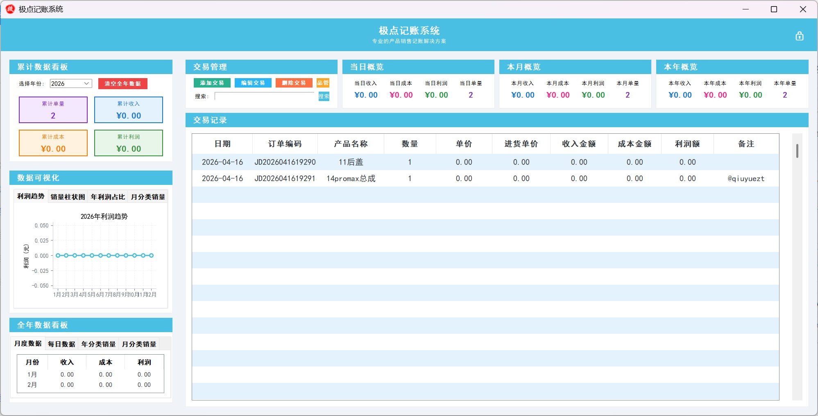Click the green 添加交易 button

click(x=212, y=83)
